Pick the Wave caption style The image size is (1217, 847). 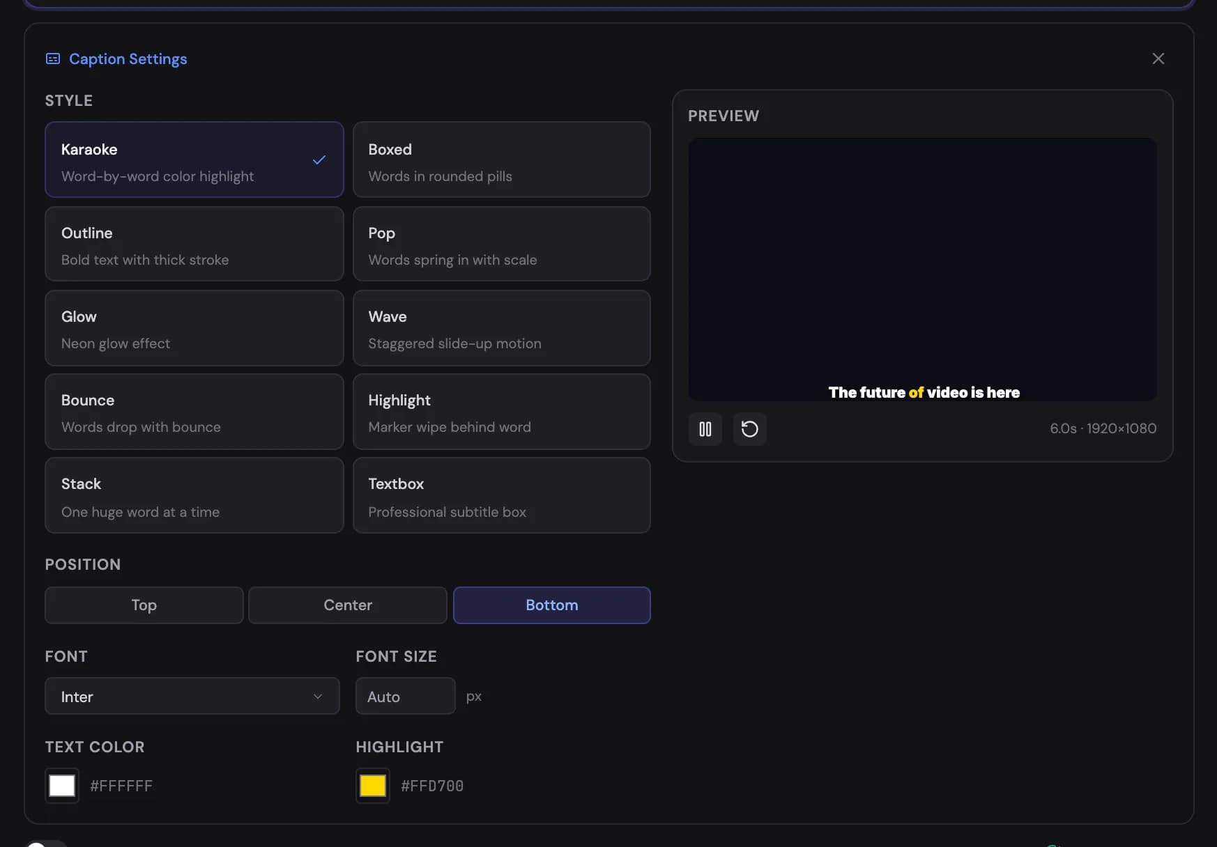point(501,328)
